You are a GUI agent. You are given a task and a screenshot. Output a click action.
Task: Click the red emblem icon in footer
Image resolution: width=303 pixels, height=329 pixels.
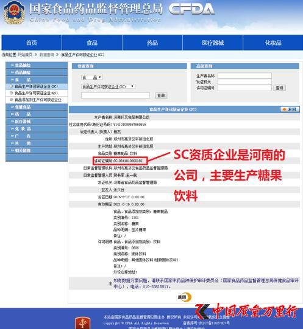point(83,323)
